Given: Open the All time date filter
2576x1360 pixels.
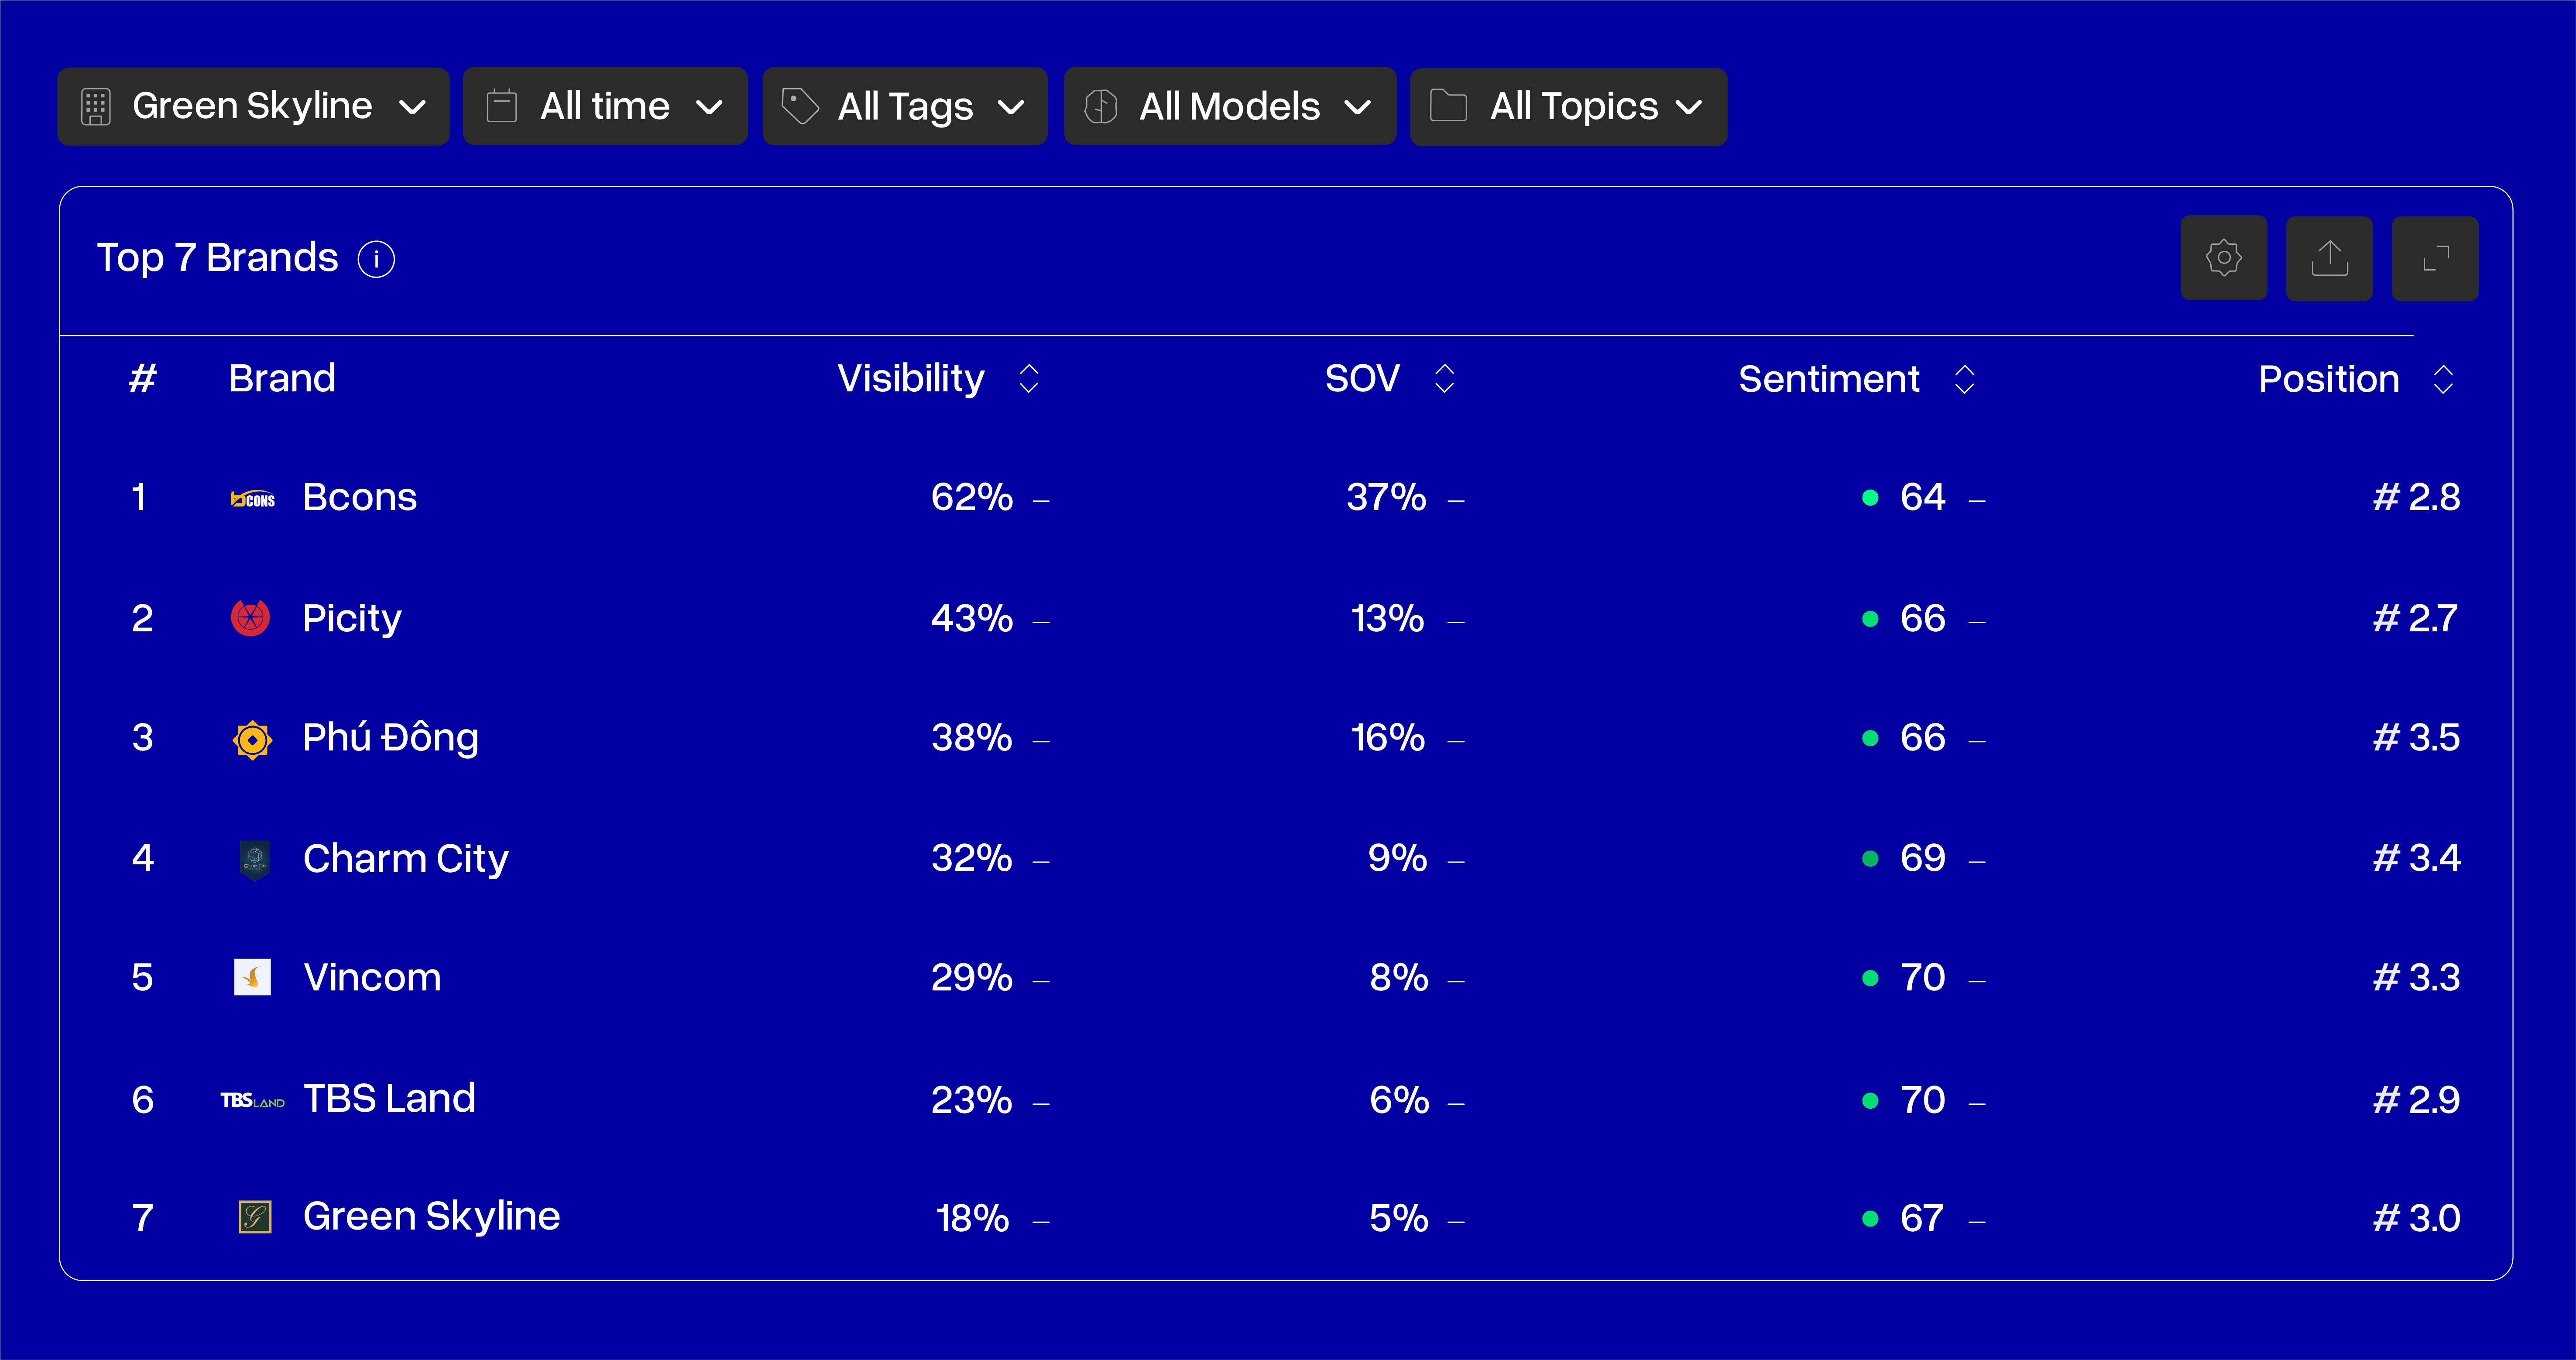Looking at the screenshot, I should click(605, 106).
